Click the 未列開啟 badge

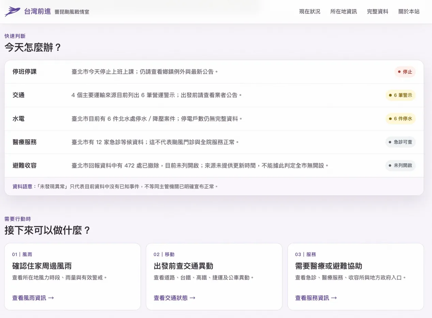pyautogui.click(x=401, y=166)
